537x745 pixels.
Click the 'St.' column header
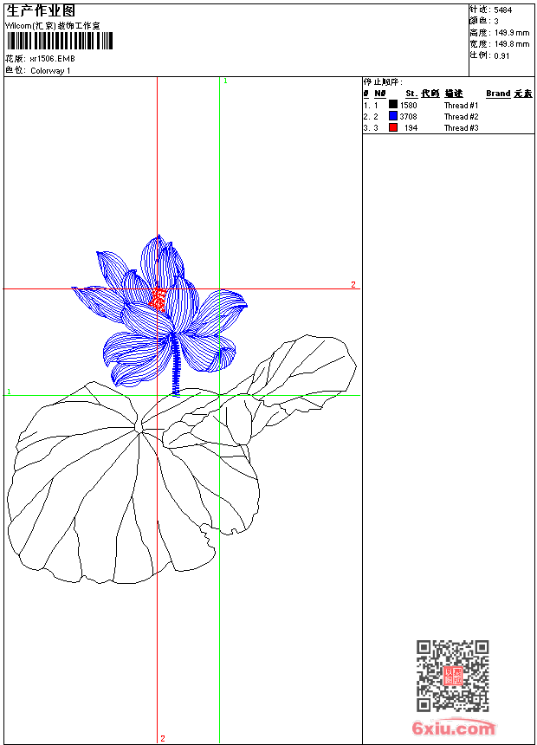pos(411,94)
